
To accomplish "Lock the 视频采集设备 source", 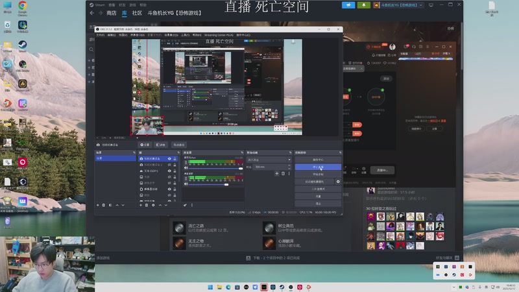I will [x=175, y=159].
